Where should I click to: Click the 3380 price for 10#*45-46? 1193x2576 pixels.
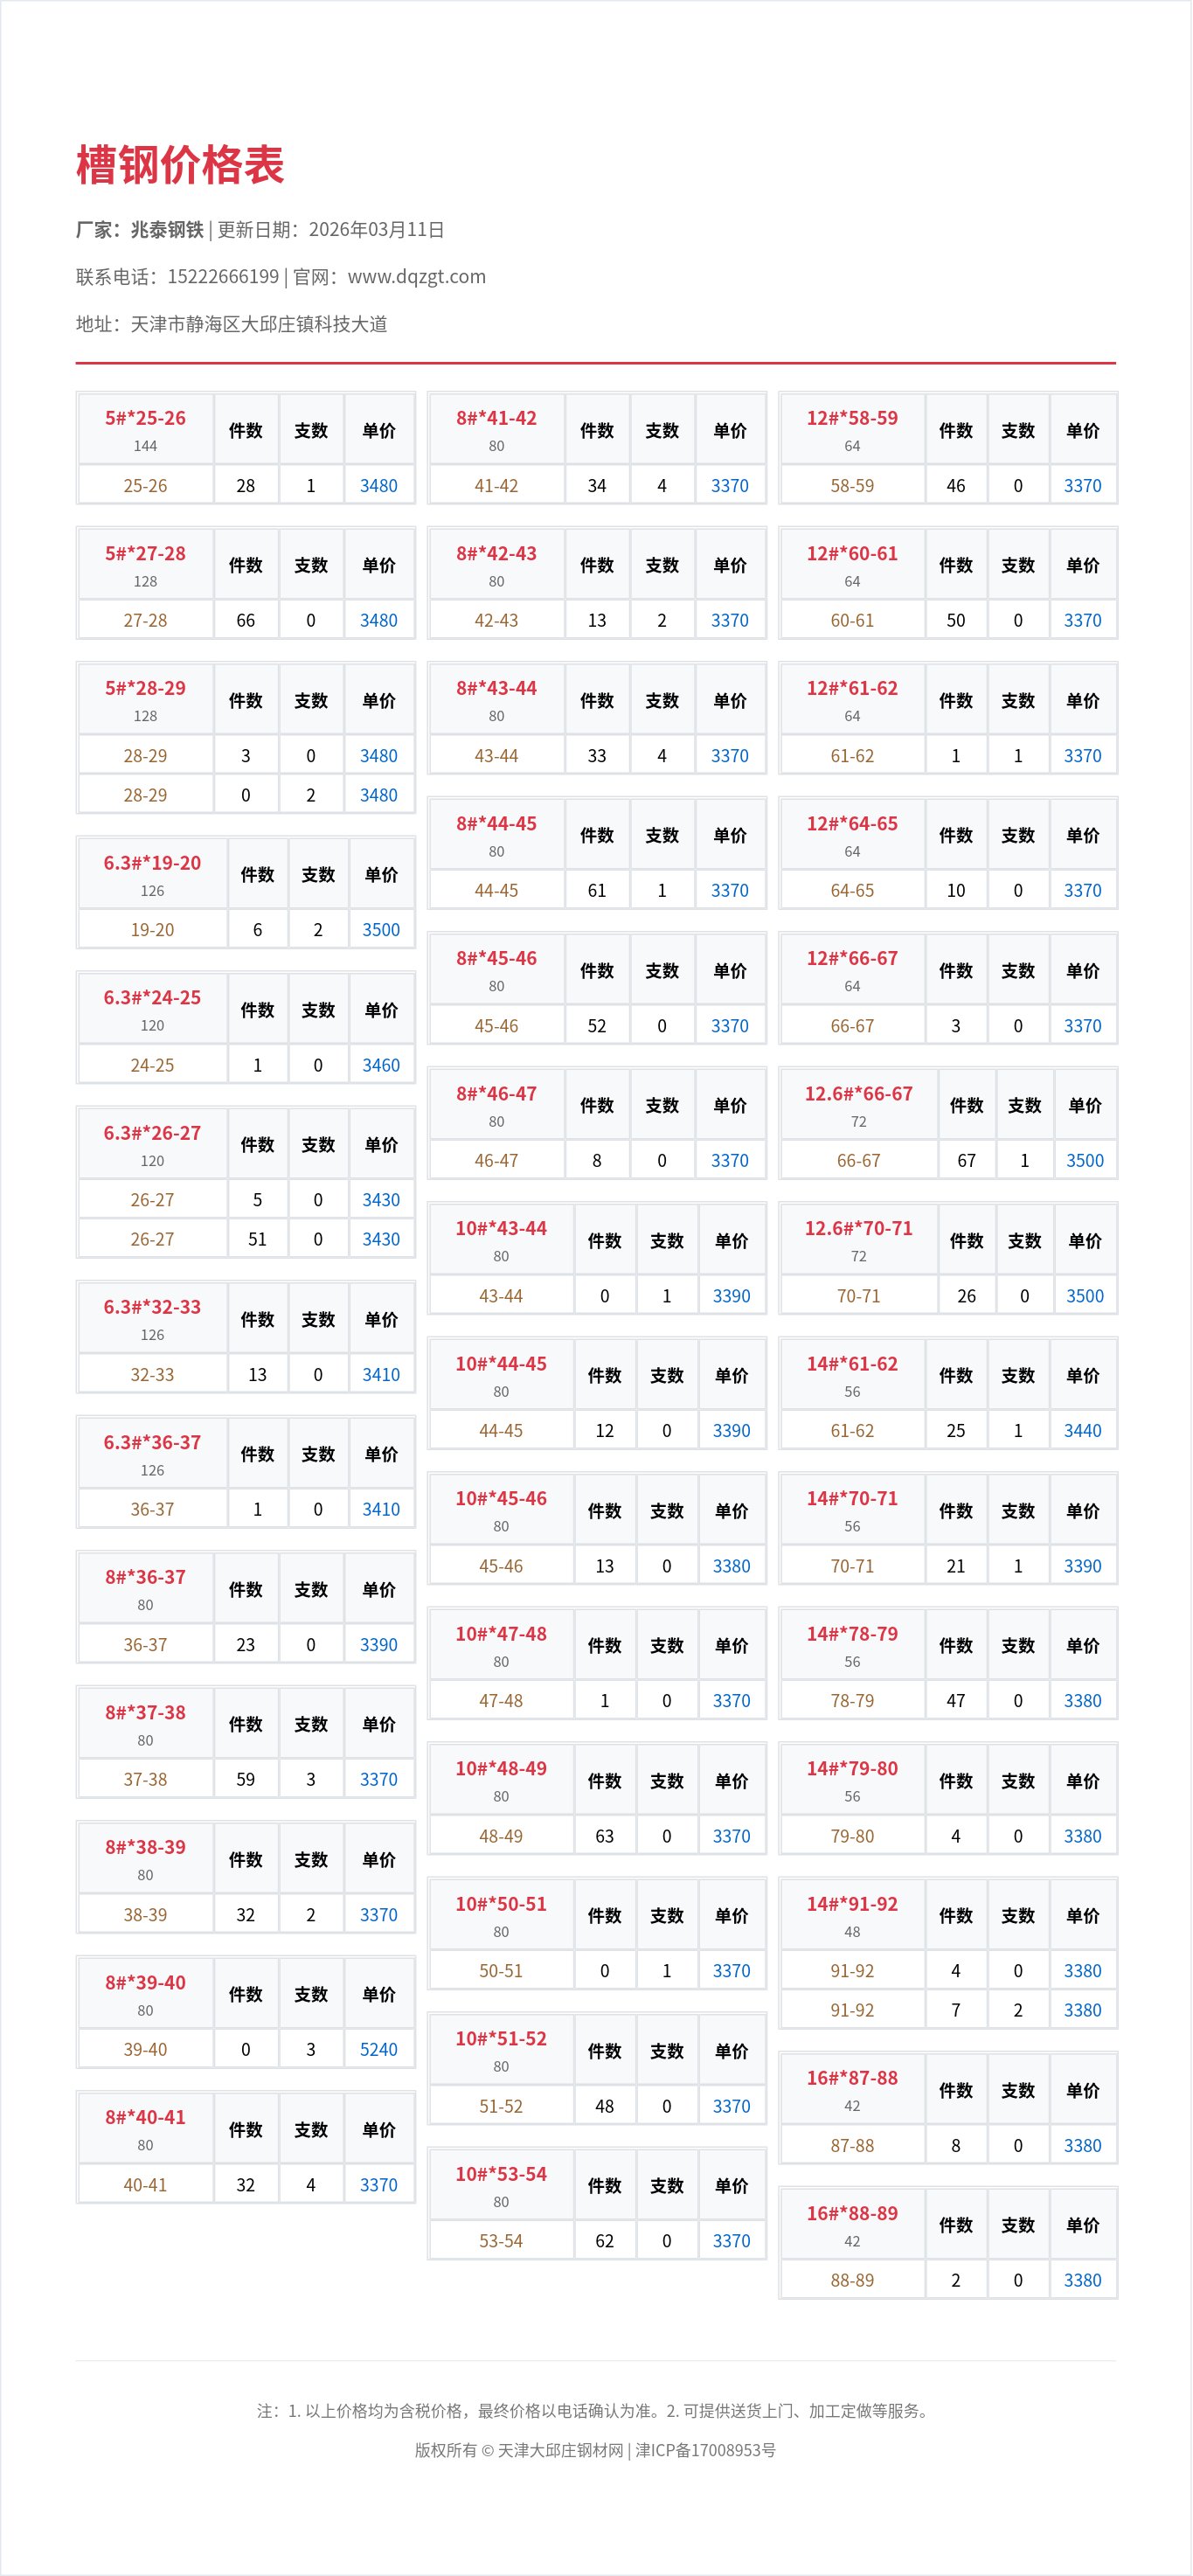pos(732,1566)
